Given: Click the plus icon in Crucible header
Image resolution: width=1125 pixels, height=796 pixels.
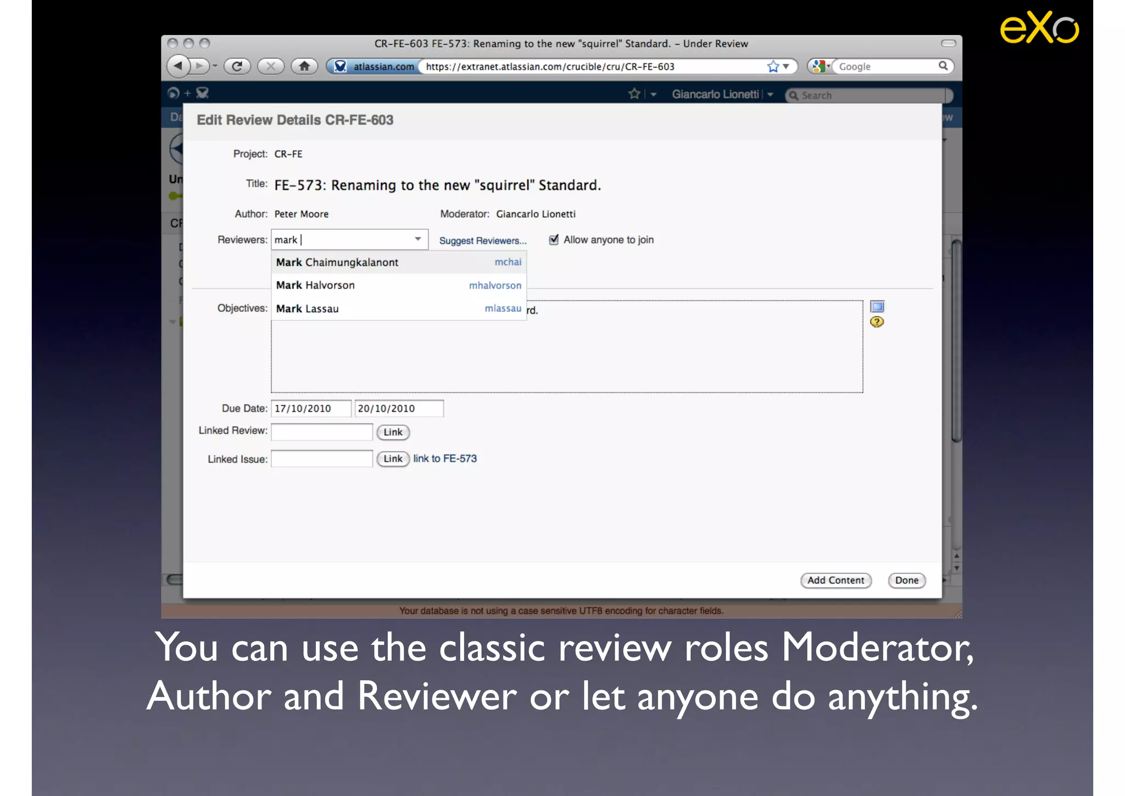Looking at the screenshot, I should pyautogui.click(x=187, y=93).
